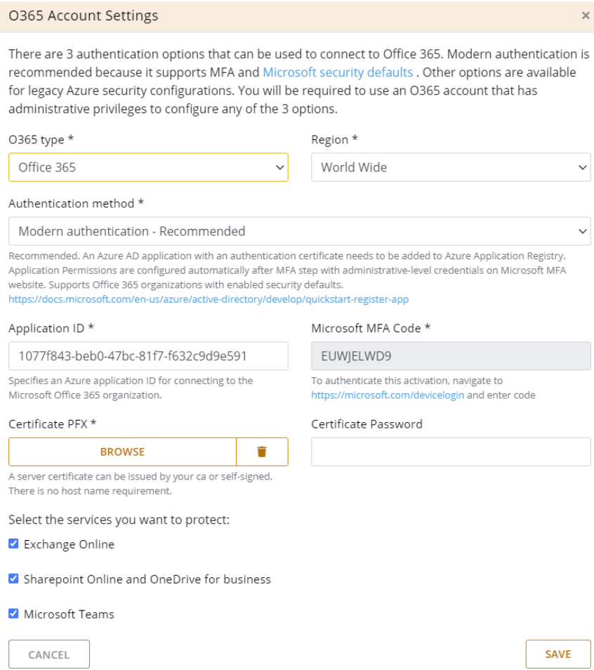Click the chevron arrow in O365 type box
The image size is (594, 670).
[279, 167]
